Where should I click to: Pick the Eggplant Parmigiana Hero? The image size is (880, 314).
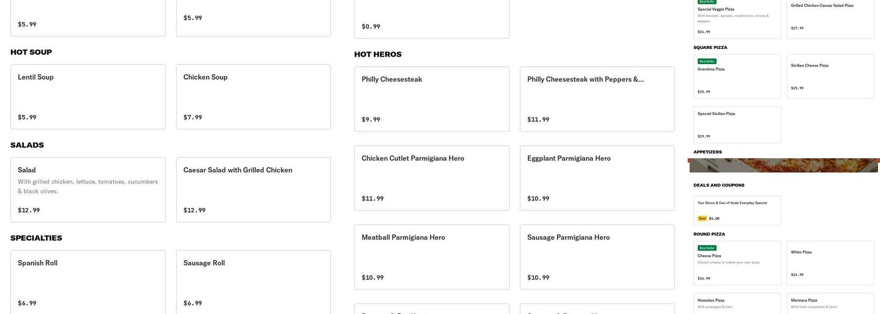(x=597, y=178)
